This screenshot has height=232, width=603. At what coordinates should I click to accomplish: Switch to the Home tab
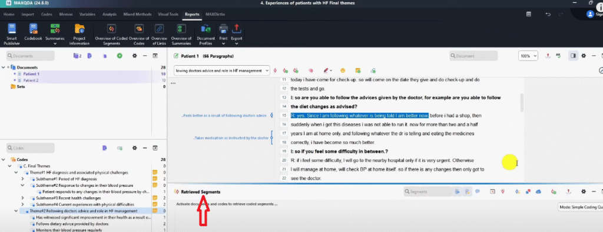click(x=9, y=14)
